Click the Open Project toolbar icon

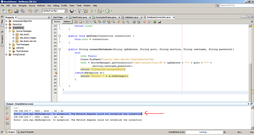pyautogui.click(x=16, y=11)
